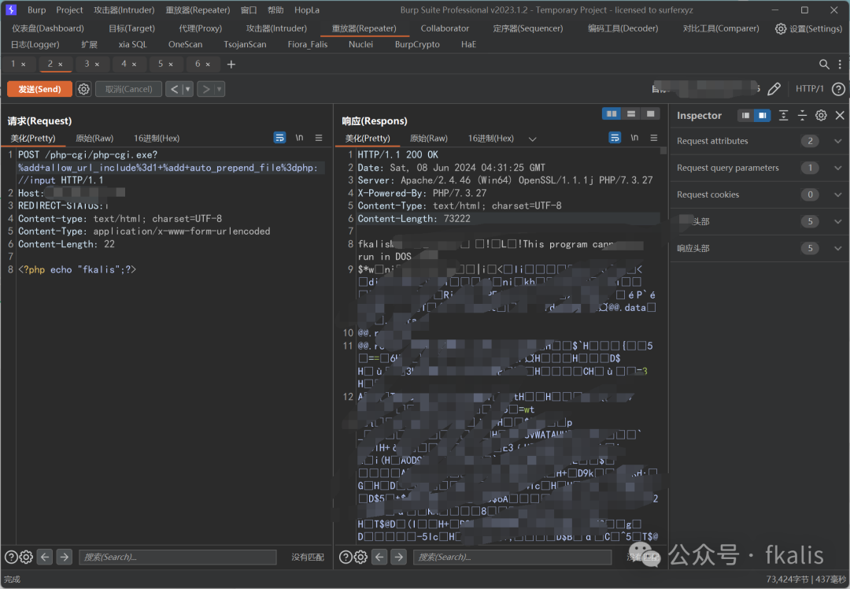The width and height of the screenshot is (850, 589).
Task: Open 日志(Logger) tab
Action: [35, 44]
